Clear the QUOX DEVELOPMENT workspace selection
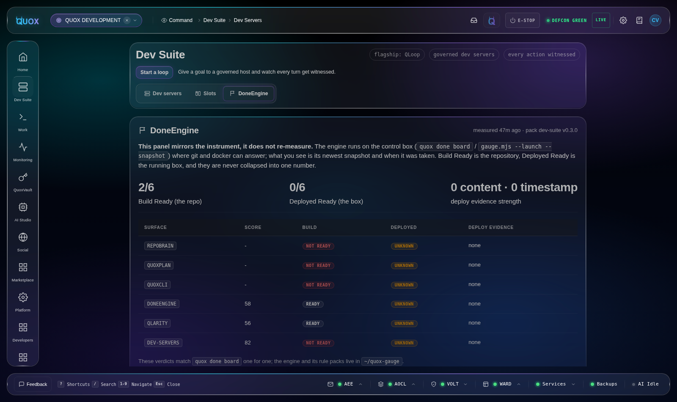Viewport: 677px width, 402px height. click(x=127, y=20)
